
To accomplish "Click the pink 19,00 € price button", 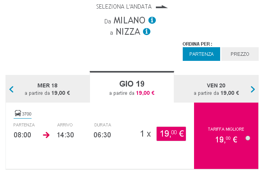I will pos(171,134).
